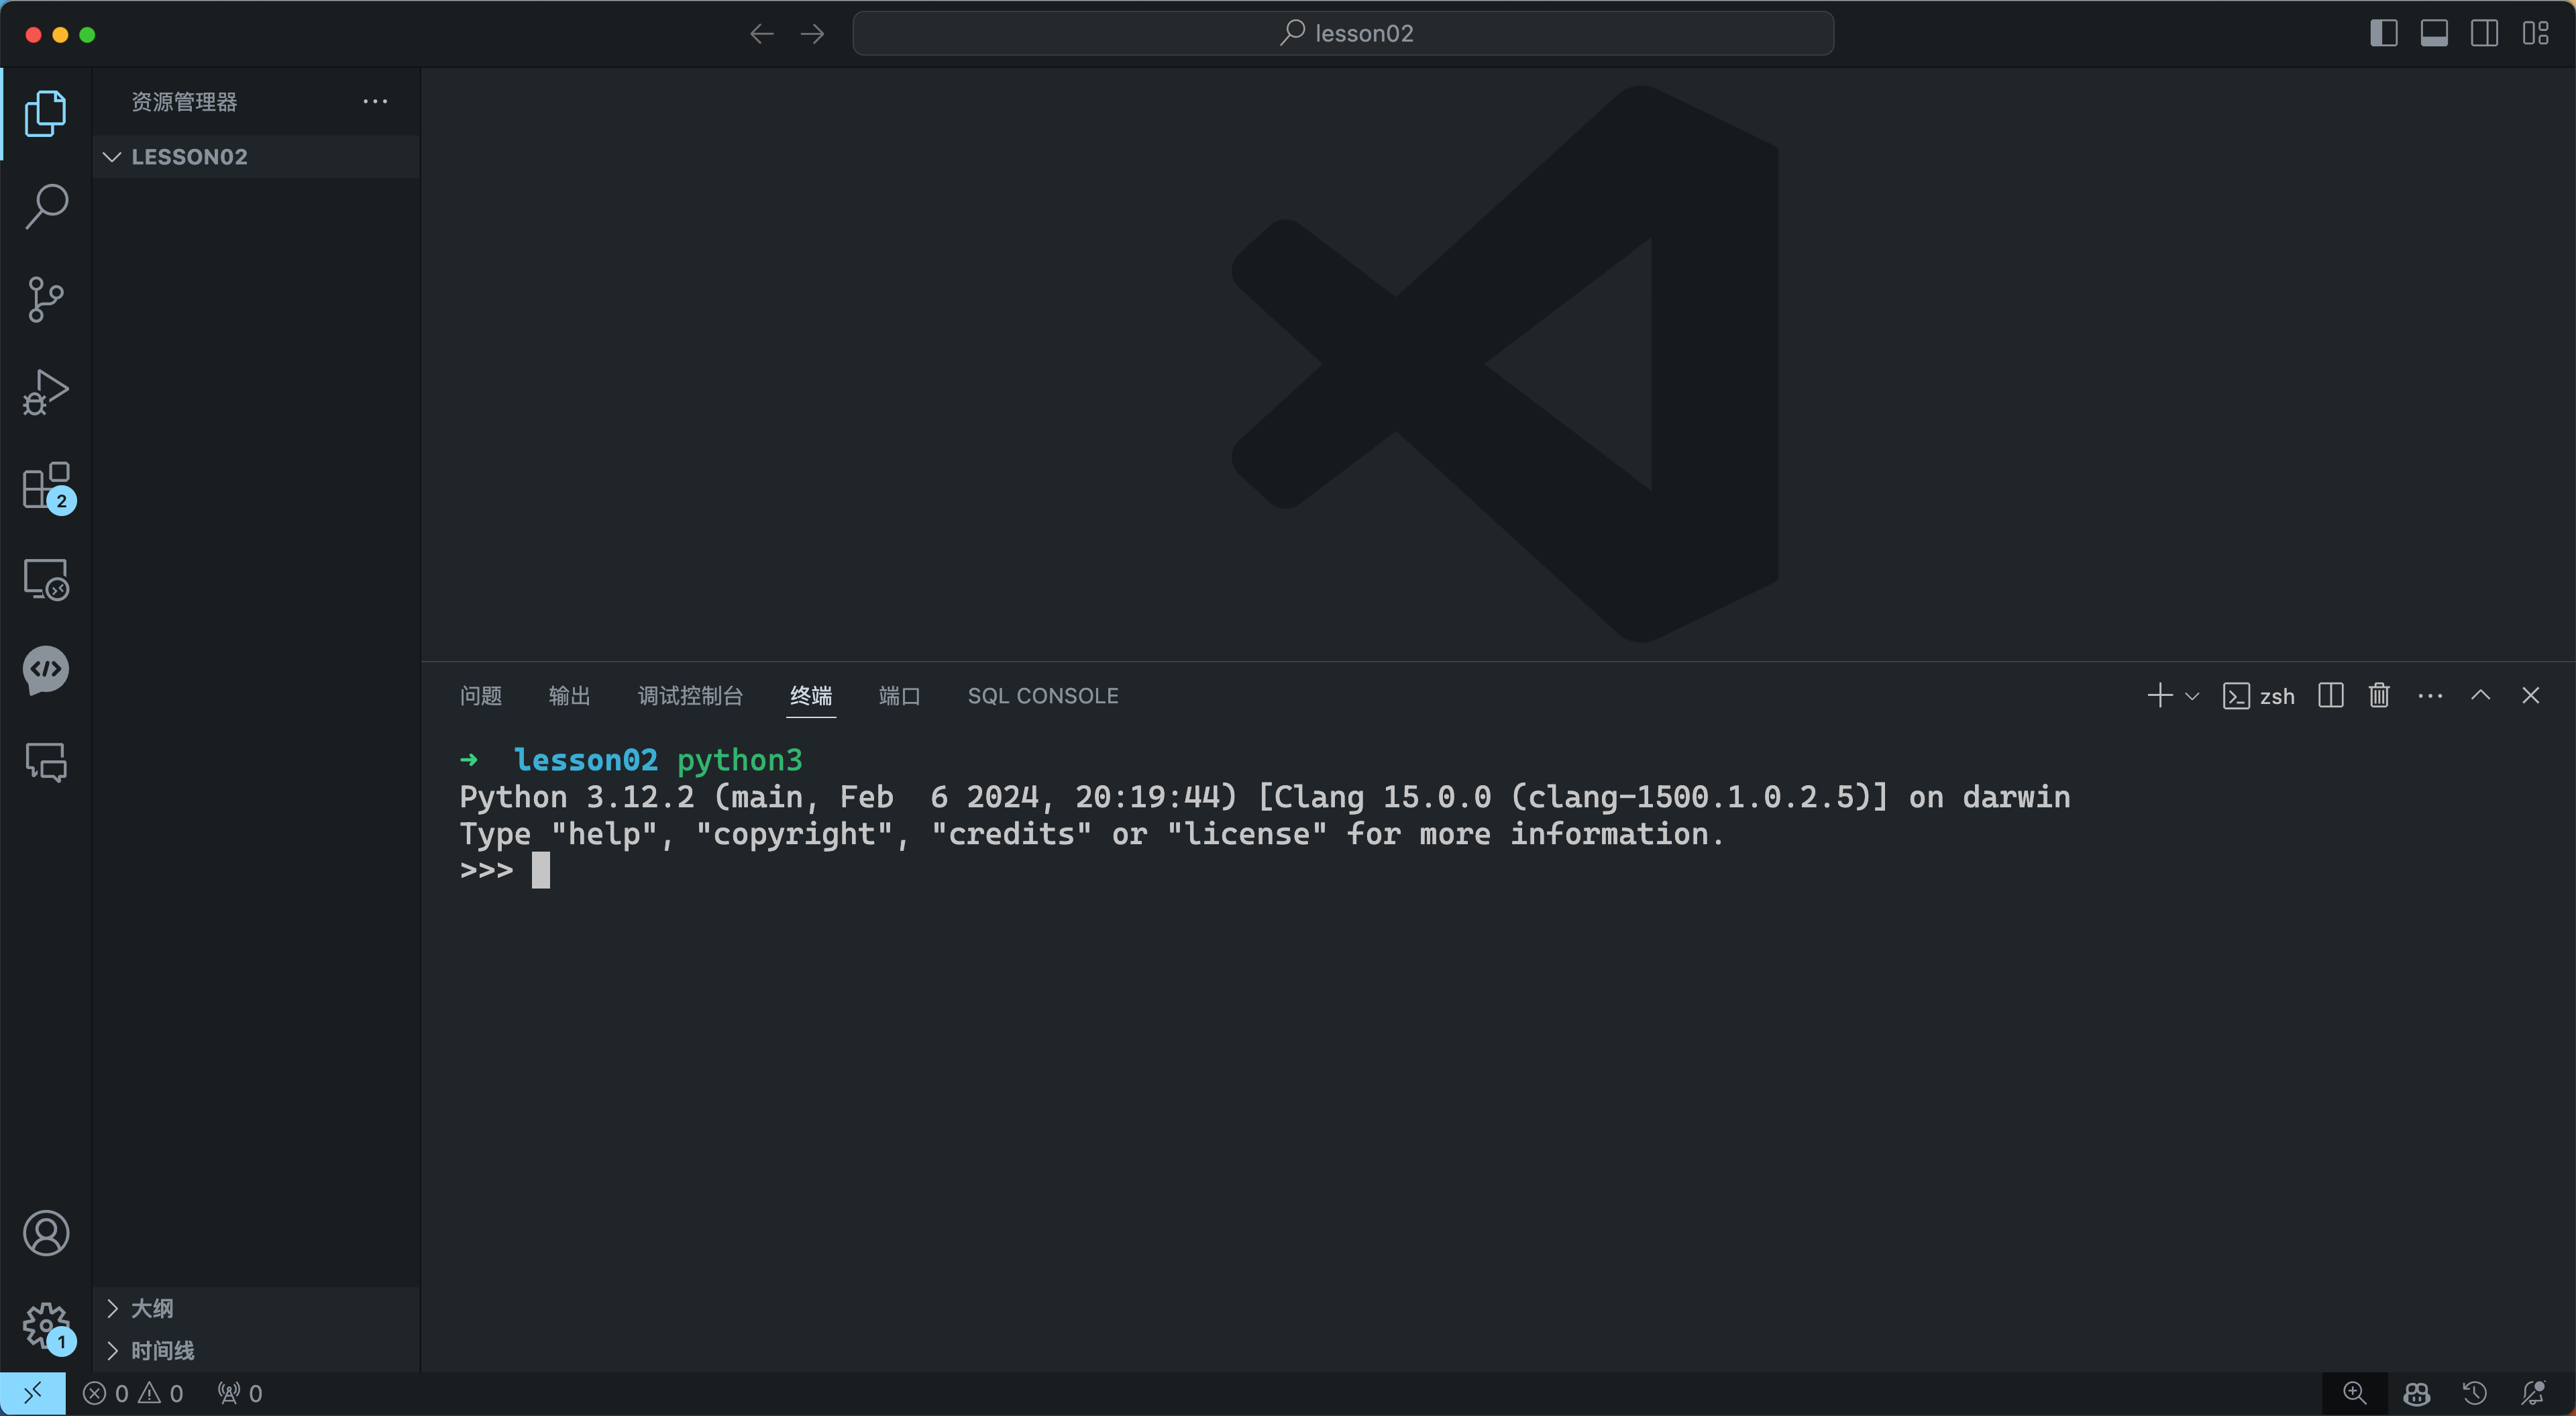Click the Python 3.12.2 version line
Viewport: 2576px width, 1416px height.
1265,797
